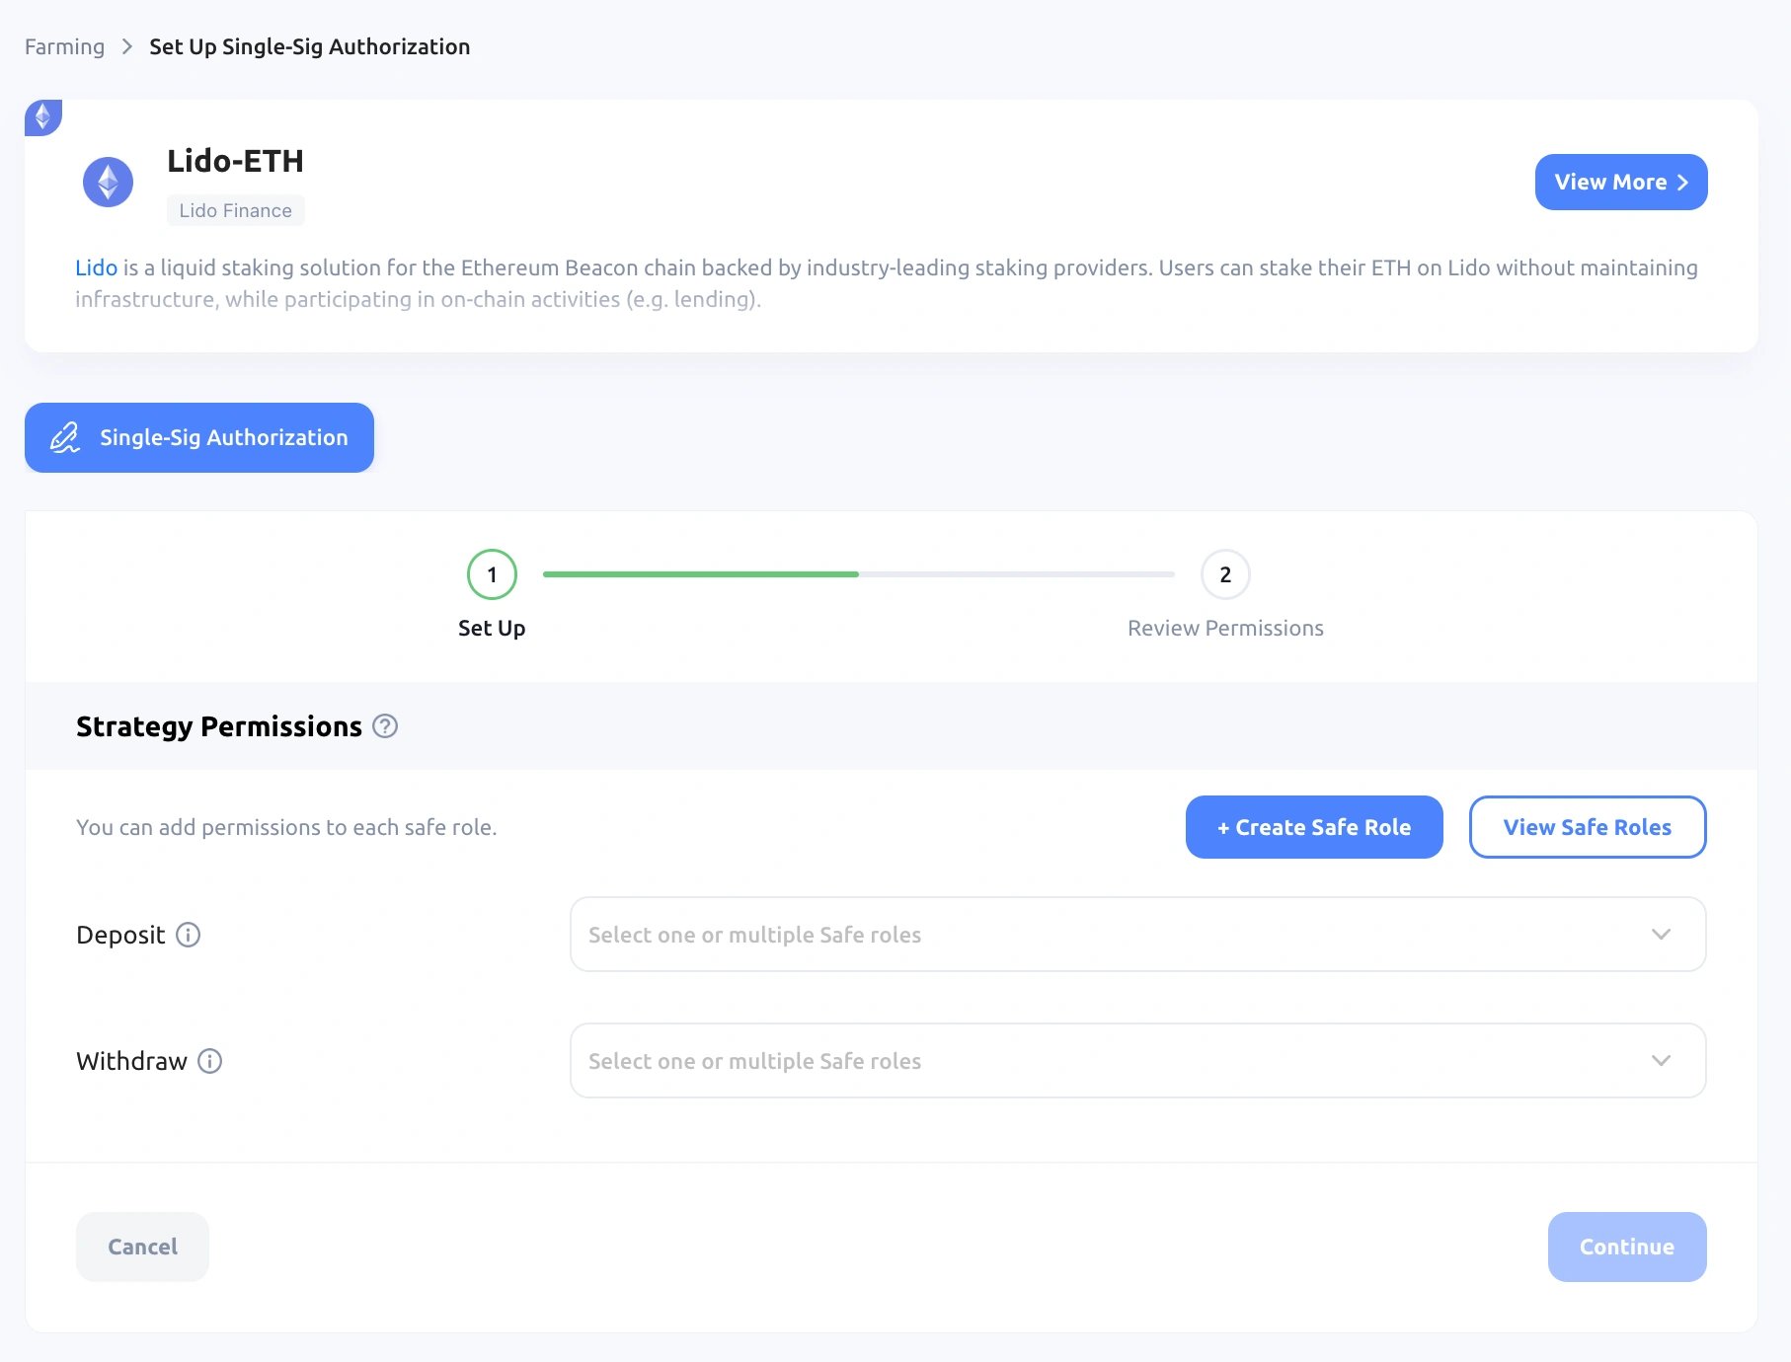Click the Lido-ETH title
This screenshot has height=1362, width=1791.
[x=235, y=161]
